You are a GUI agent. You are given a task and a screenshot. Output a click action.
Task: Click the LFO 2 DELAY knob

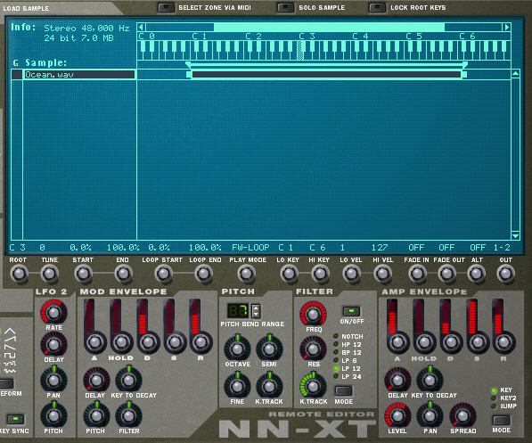point(53,345)
